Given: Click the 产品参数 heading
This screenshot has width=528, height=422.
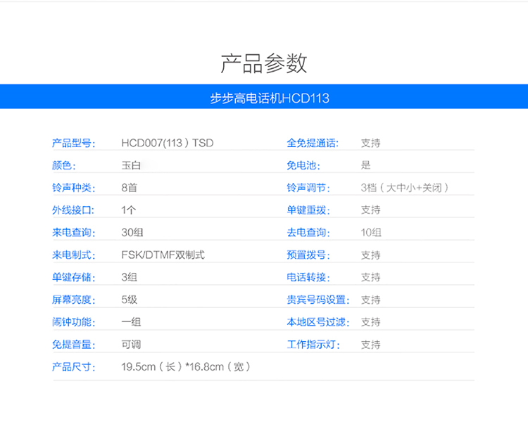Looking at the screenshot, I should [x=264, y=63].
